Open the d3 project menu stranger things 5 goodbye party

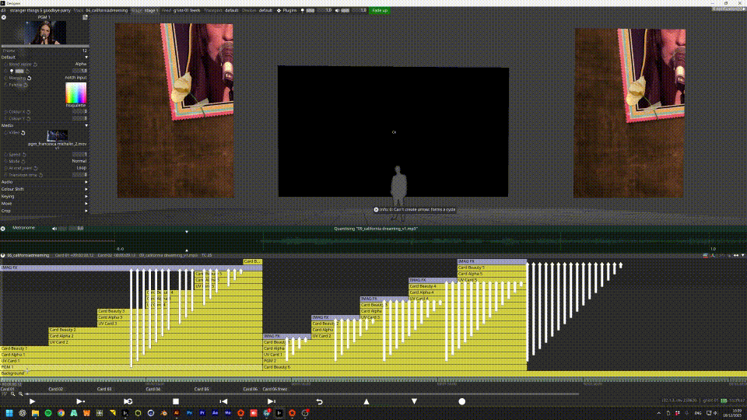(36, 10)
